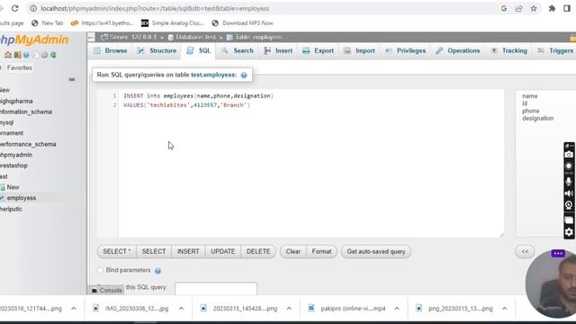Click the SELECT query template button
This screenshot has width=576, height=324.
click(x=154, y=252)
